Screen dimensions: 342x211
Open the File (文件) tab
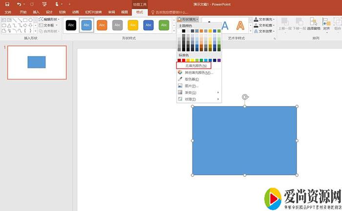click(8, 12)
